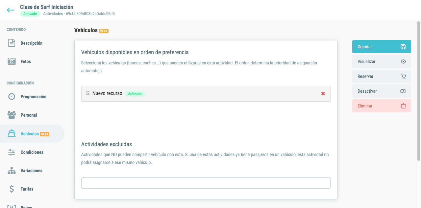Select the Vehículos sidebar menu item
421x208 pixels.
[32, 134]
